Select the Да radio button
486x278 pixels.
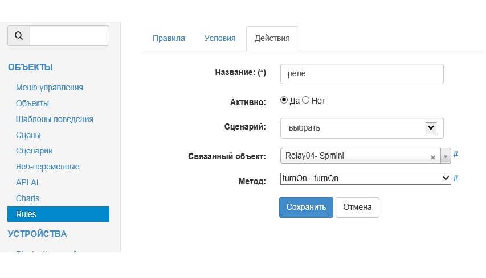pyautogui.click(x=284, y=101)
